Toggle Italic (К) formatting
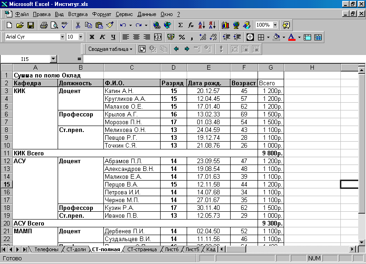Screen dimensions: 366x264 102,37
